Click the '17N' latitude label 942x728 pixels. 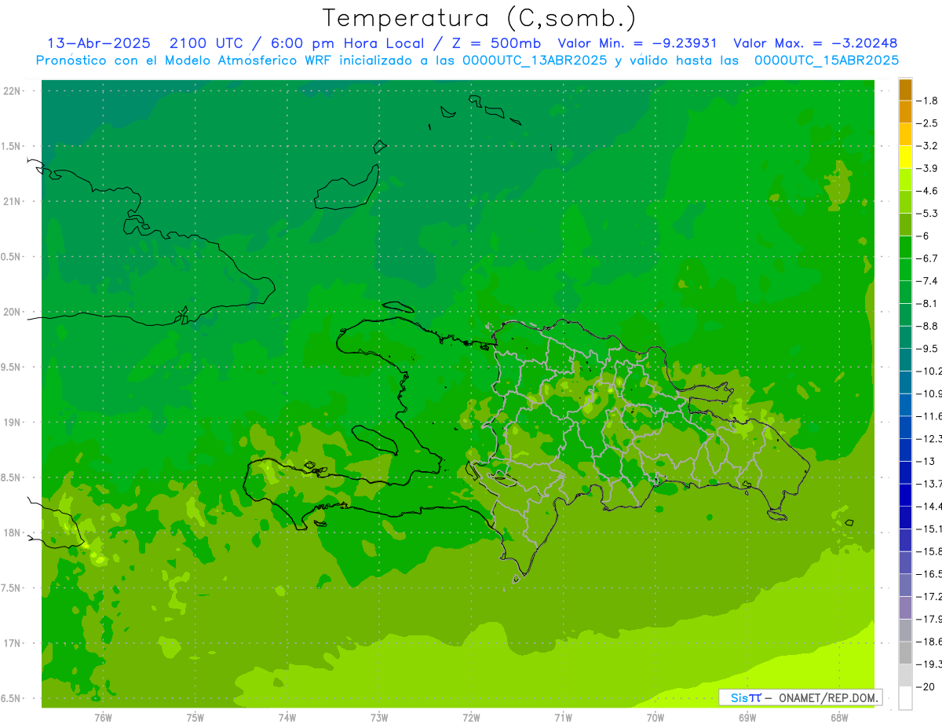[12, 643]
